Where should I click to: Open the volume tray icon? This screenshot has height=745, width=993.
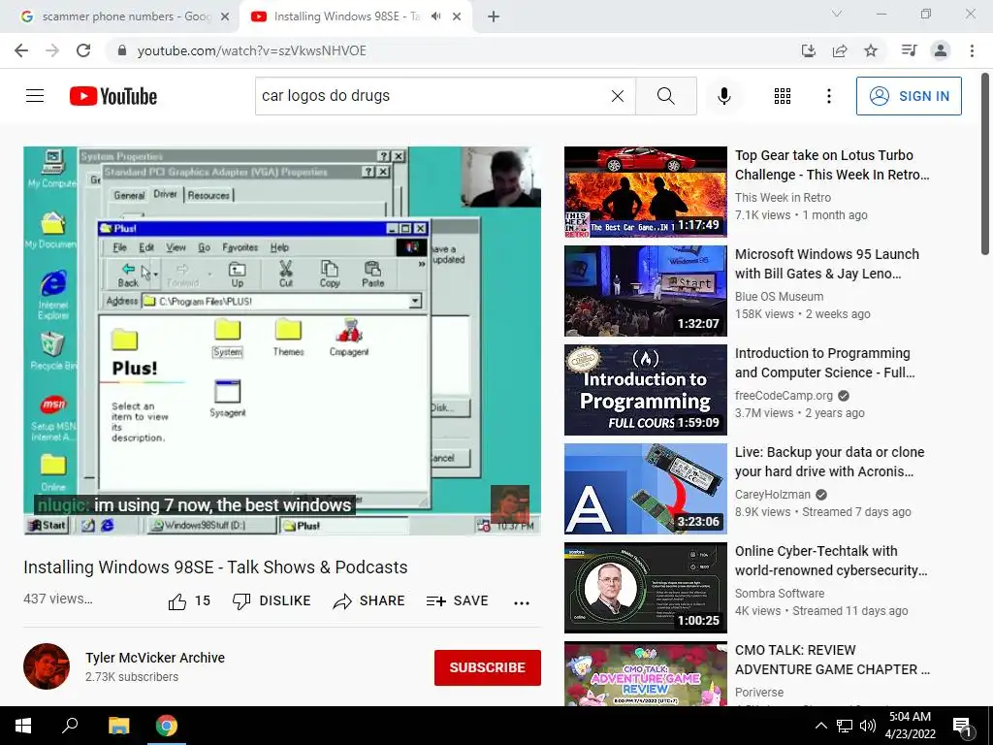click(868, 726)
